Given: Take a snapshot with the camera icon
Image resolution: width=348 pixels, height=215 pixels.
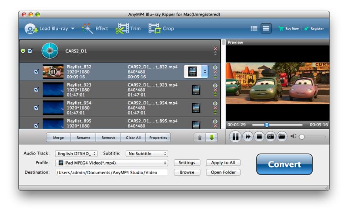Looking at the screenshot, I should [x=271, y=137].
